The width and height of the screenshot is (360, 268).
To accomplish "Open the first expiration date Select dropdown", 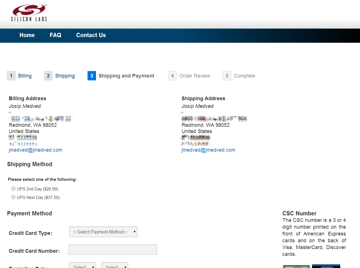I will click(x=82, y=266).
